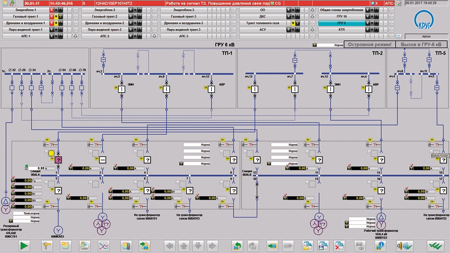
Task: Expand the down arrow next to АПС-1
Action: point(75,36)
